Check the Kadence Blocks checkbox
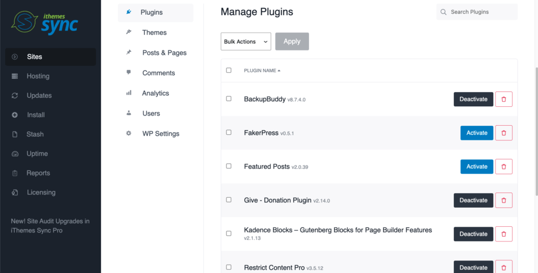Screen dimensions: 538x273 point(229,233)
